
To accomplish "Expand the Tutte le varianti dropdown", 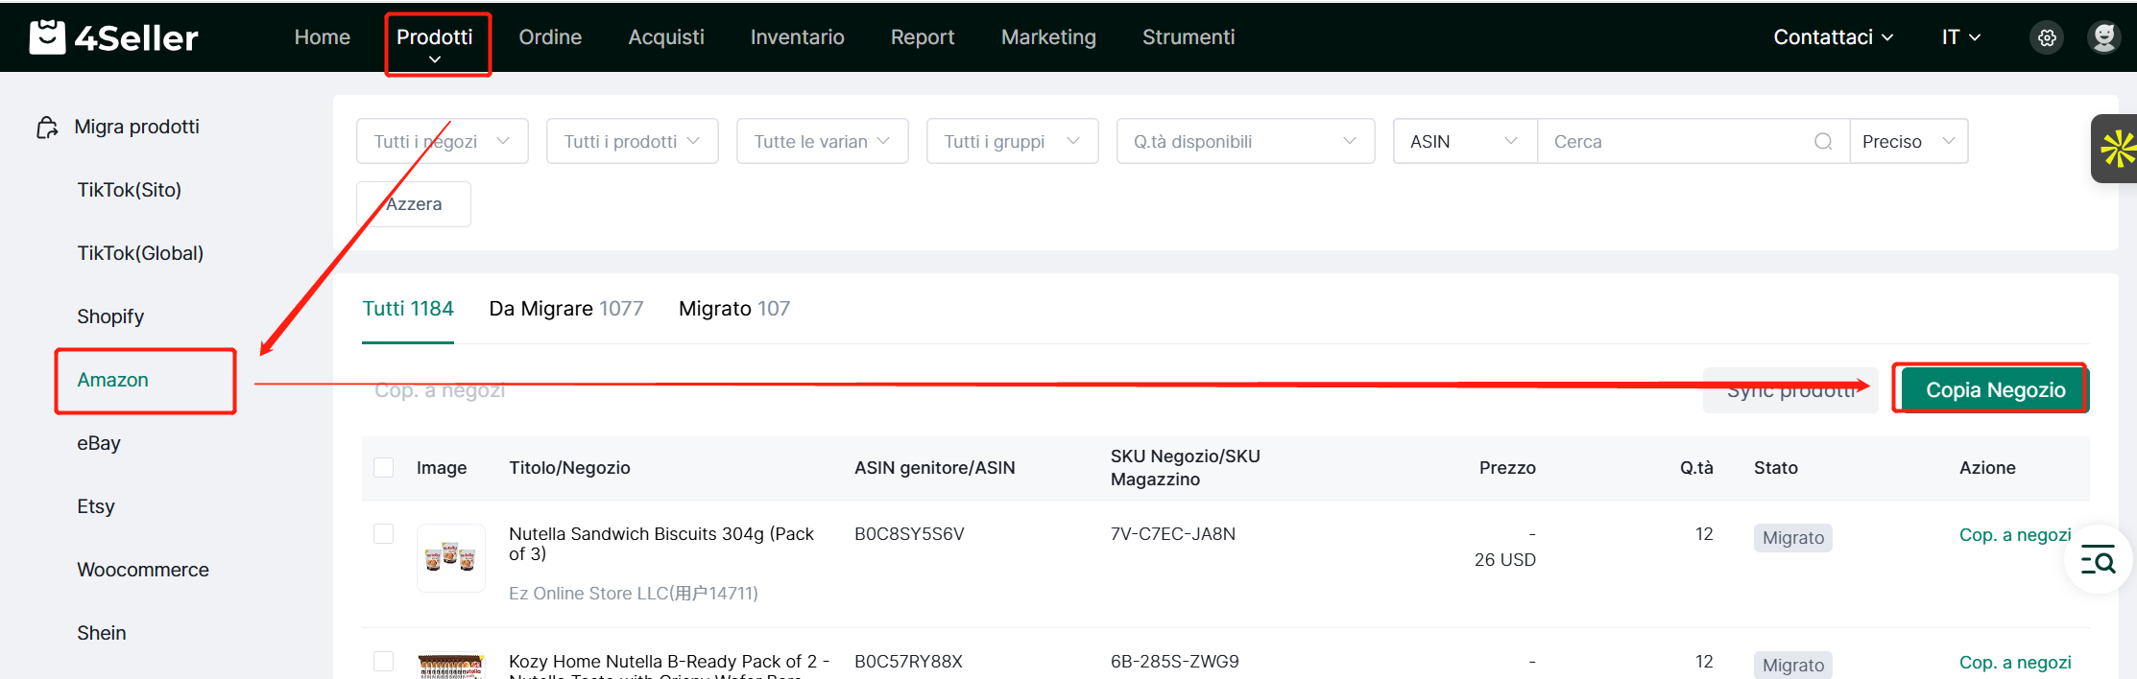I will (823, 141).
